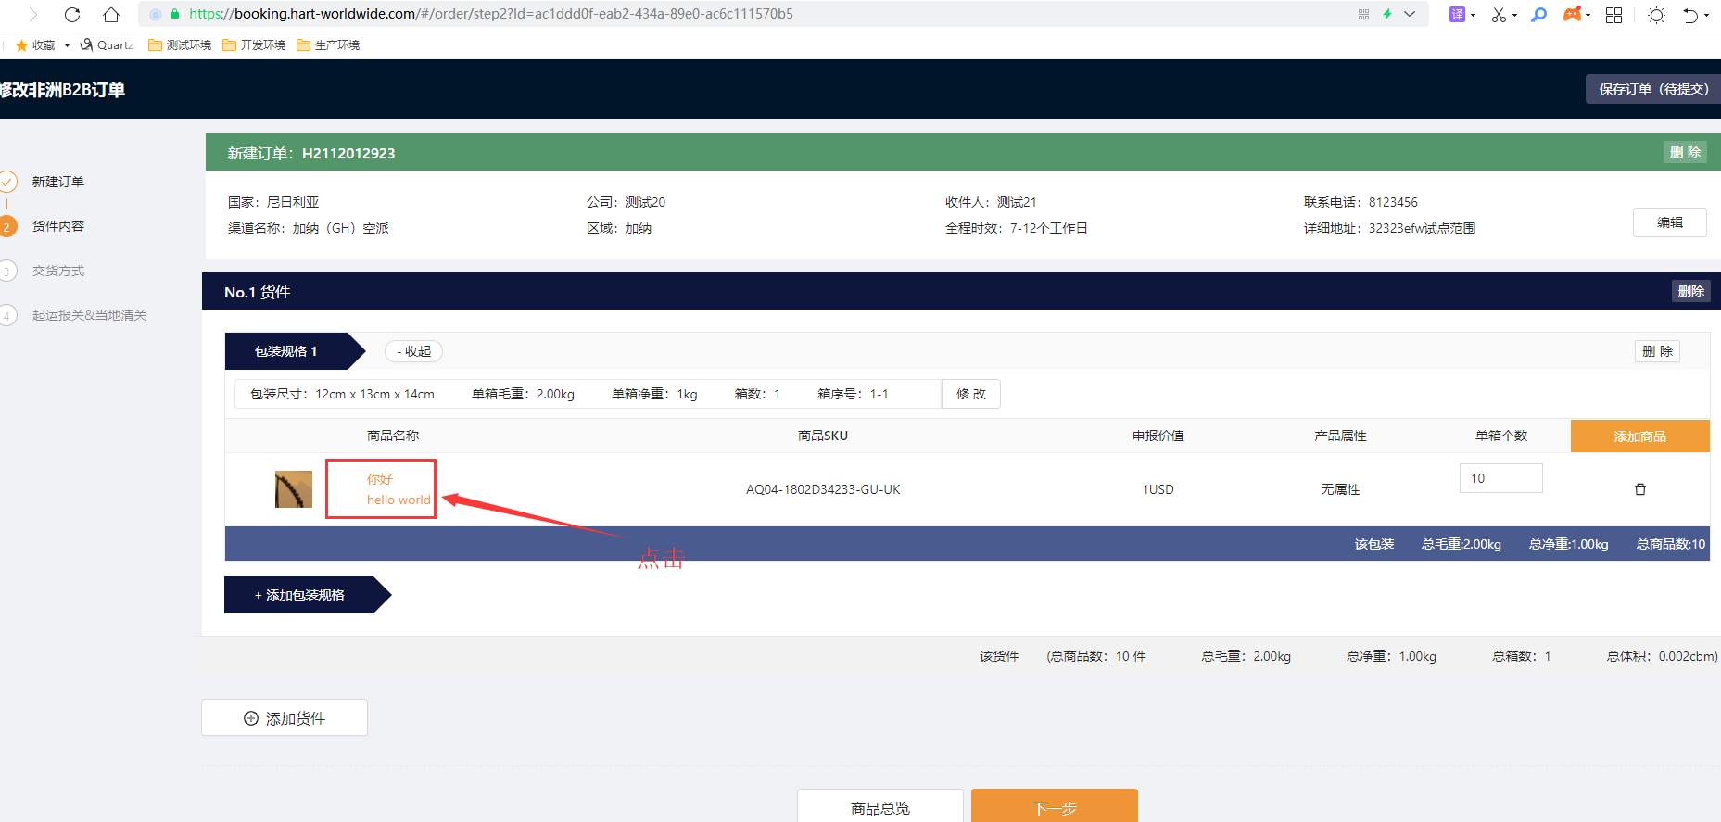The image size is (1721, 822).
Task: Click the browser reload icon
Action: pos(72,15)
